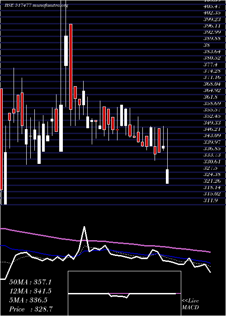The image size is (226, 316).
Task: Click the BSE 517477 munafasutra.org chart title
Action: click(36, 5)
